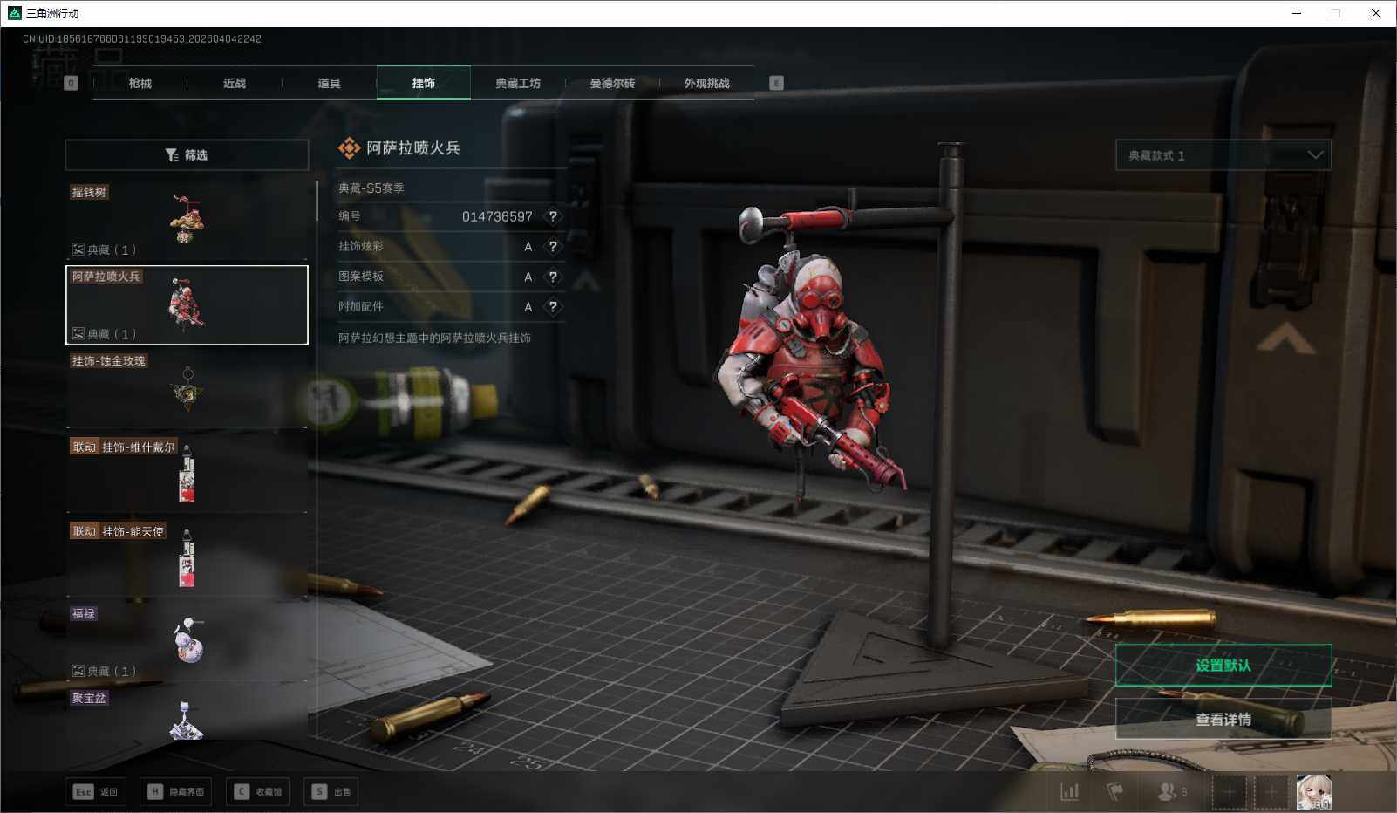Open the 典藏款式 1 style dropdown
Screen dimensions: 1397x813
1223,155
